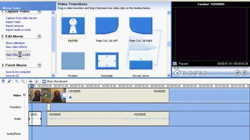The width and height of the screenshot is (250, 140).
Task: Choose the Reveal, Down transition icon
Action: click(141, 61)
